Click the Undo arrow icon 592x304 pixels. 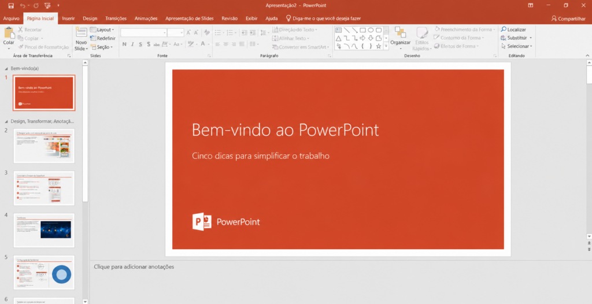(23, 6)
